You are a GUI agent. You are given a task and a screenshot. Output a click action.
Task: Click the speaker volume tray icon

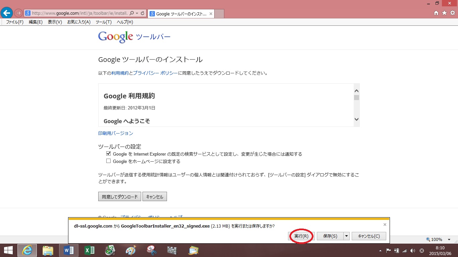click(413, 250)
